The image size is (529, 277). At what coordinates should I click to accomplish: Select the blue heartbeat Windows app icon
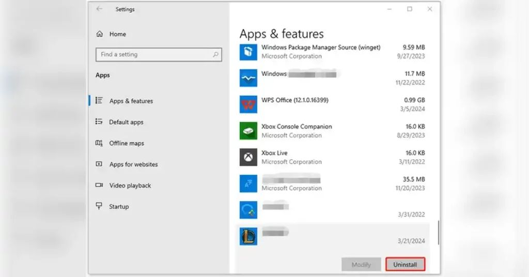(248, 78)
